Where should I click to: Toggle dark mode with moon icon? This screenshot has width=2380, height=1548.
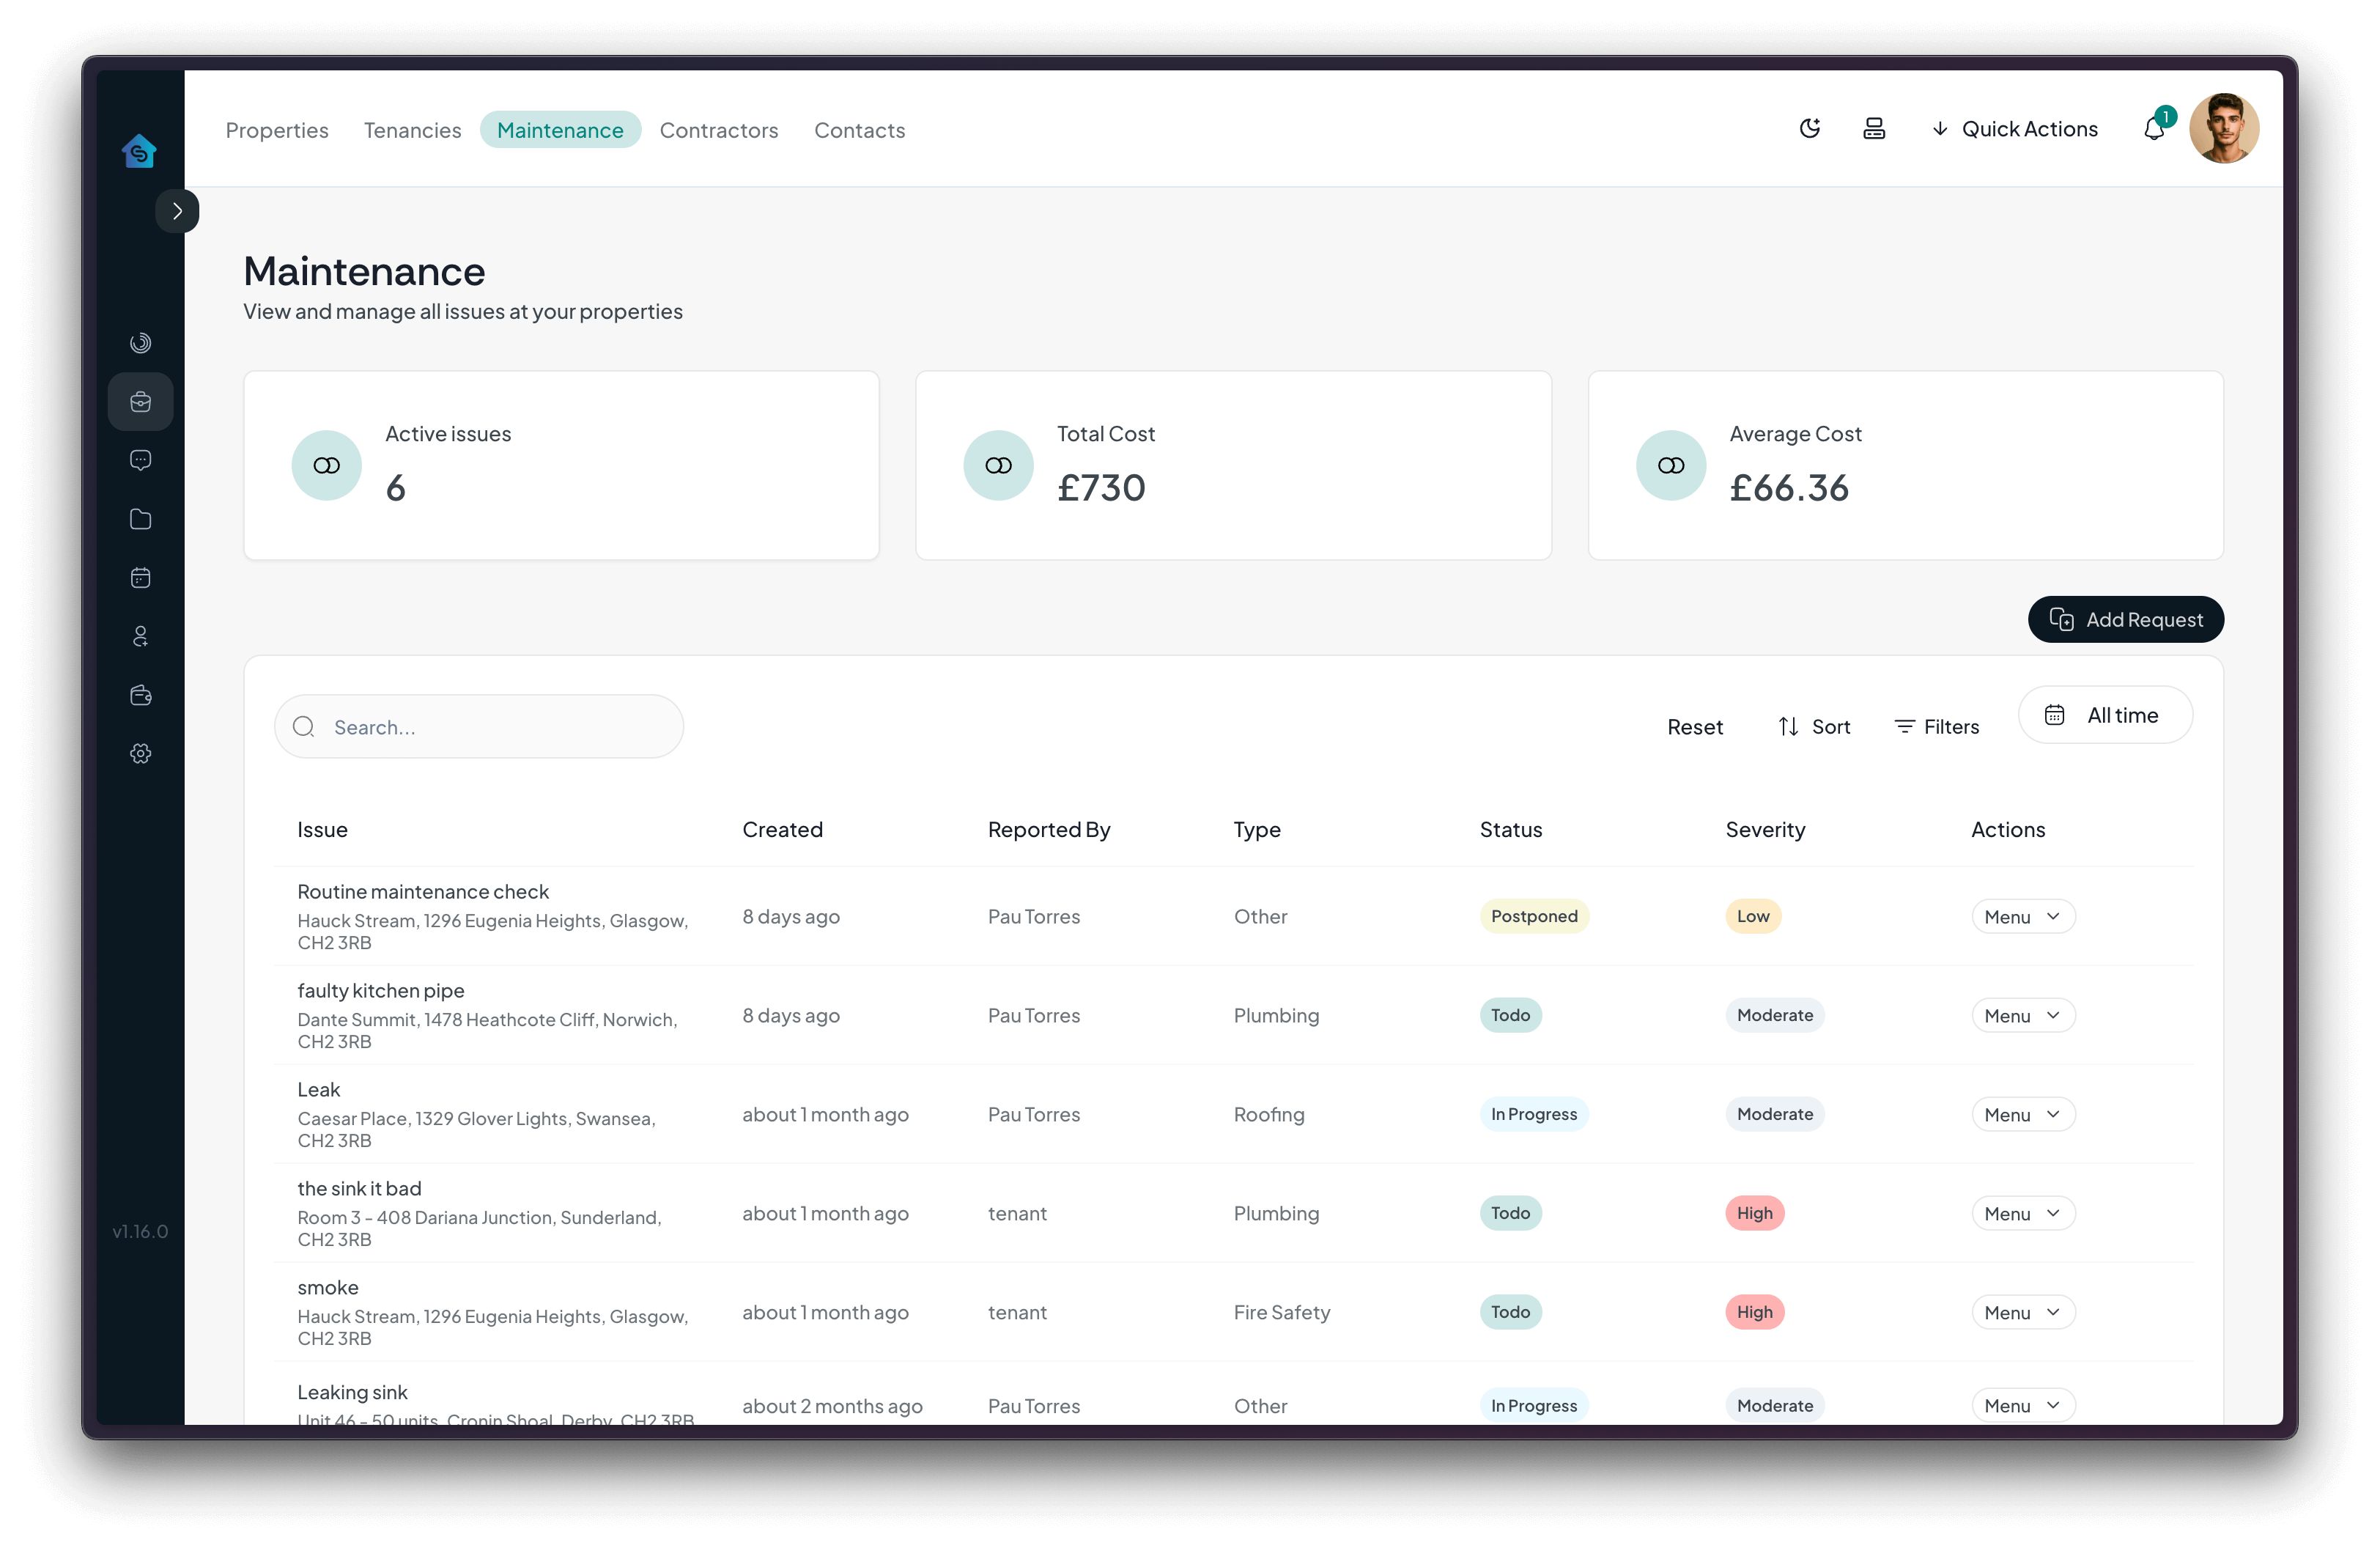1810,128
